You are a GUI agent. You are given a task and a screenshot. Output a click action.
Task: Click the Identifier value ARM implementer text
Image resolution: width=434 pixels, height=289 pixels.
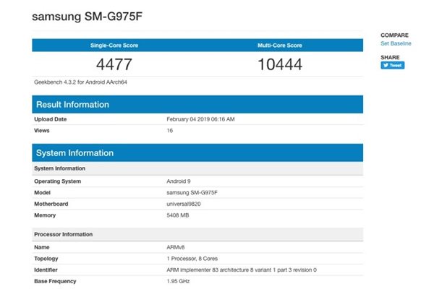[242, 269]
